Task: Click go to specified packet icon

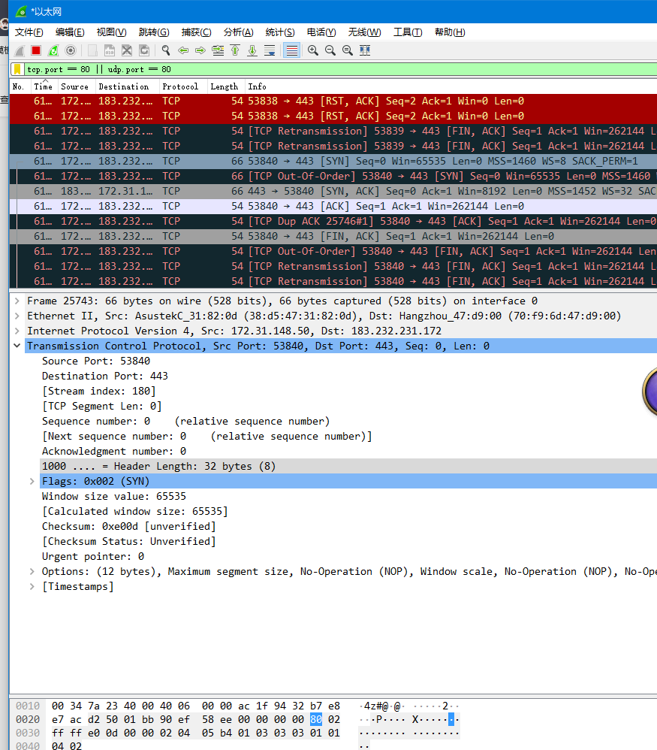Action: pyautogui.click(x=218, y=50)
